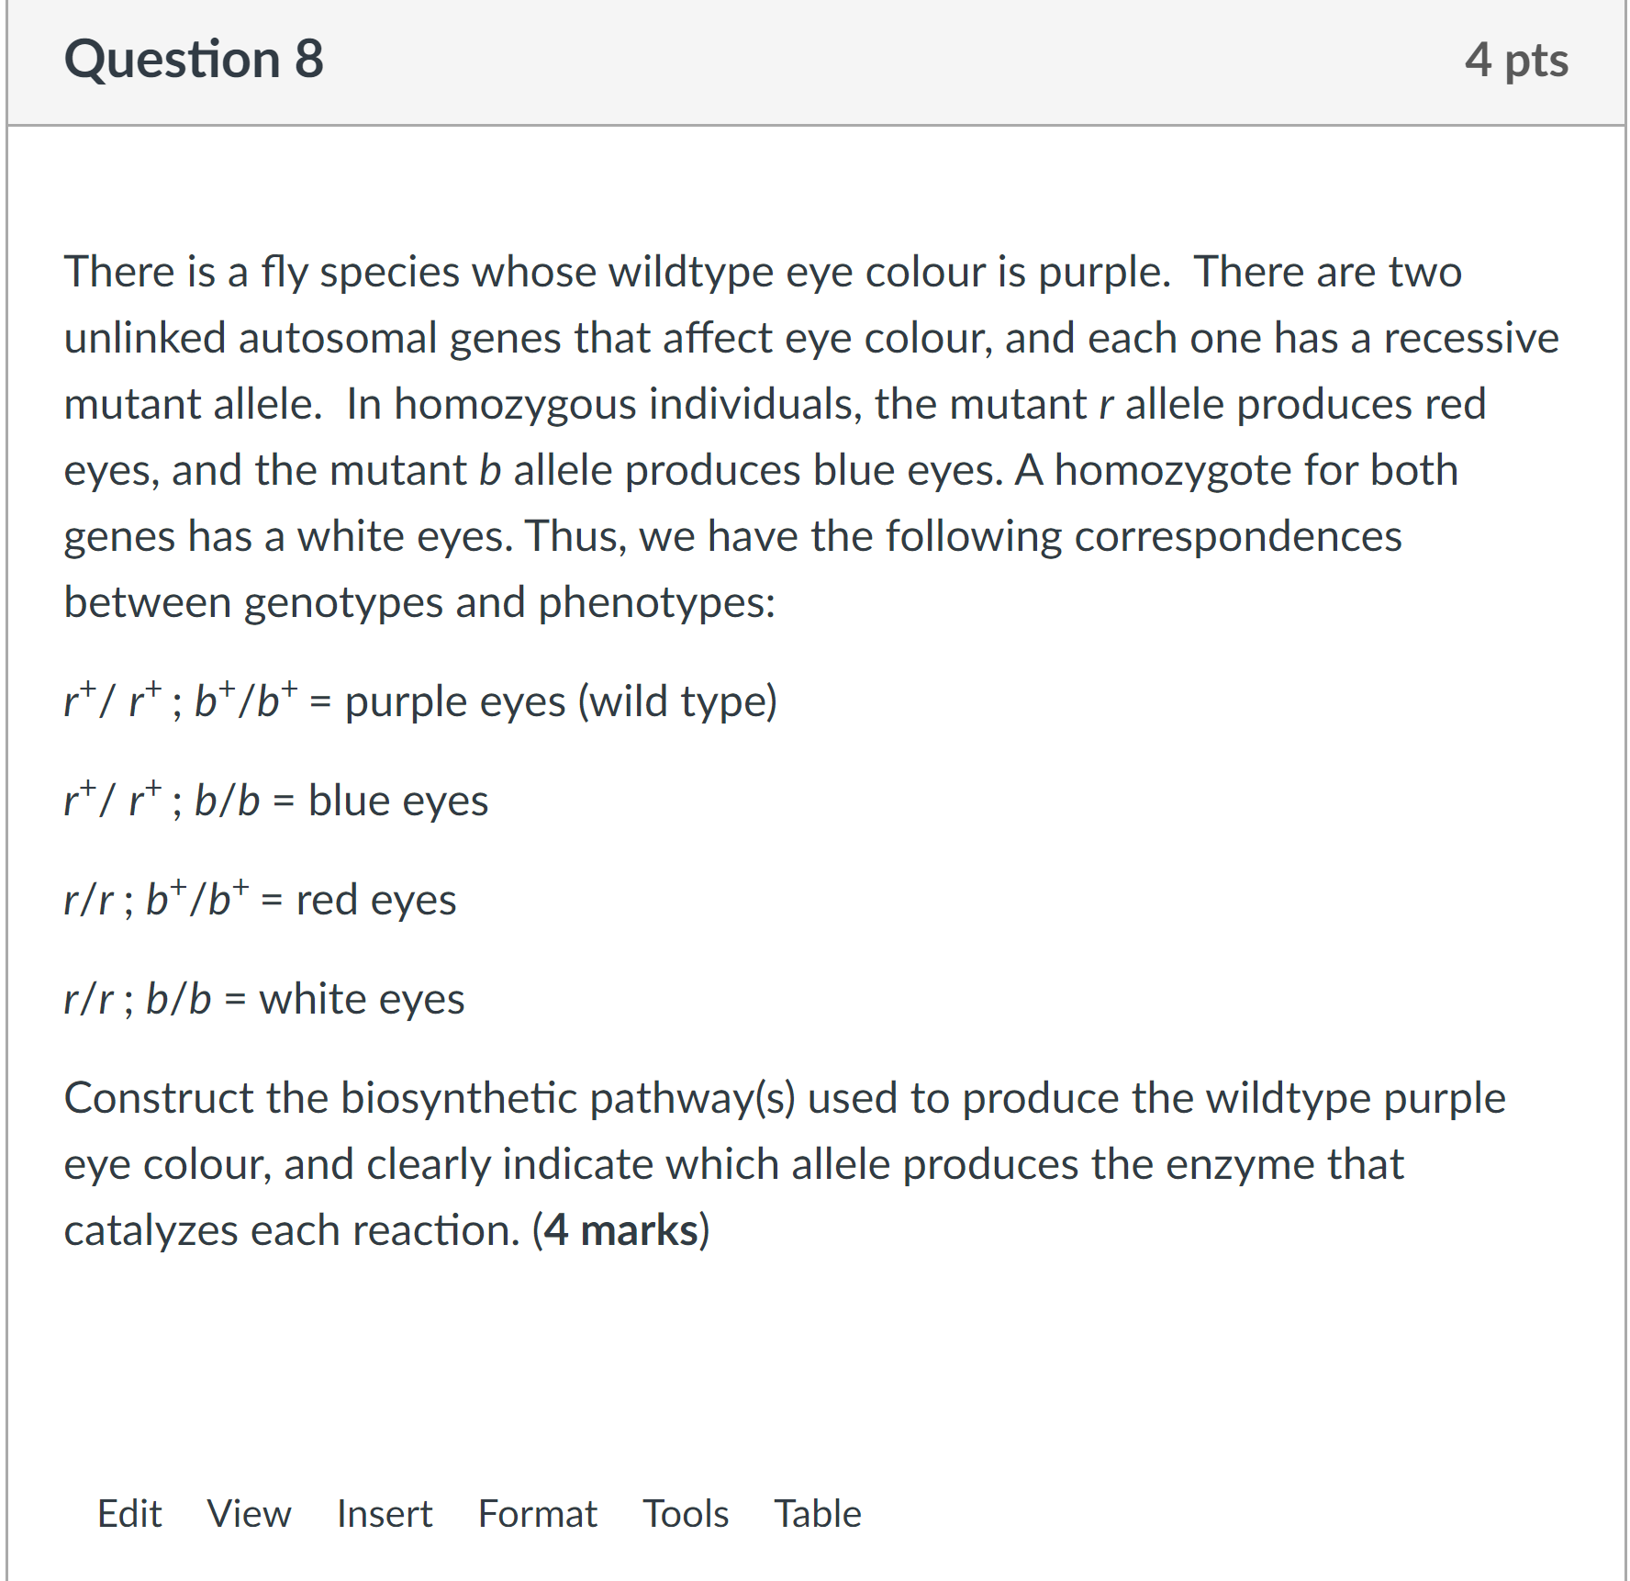This screenshot has width=1630, height=1581.
Task: Click the blank area above the editor menu
Action: tap(815, 1368)
